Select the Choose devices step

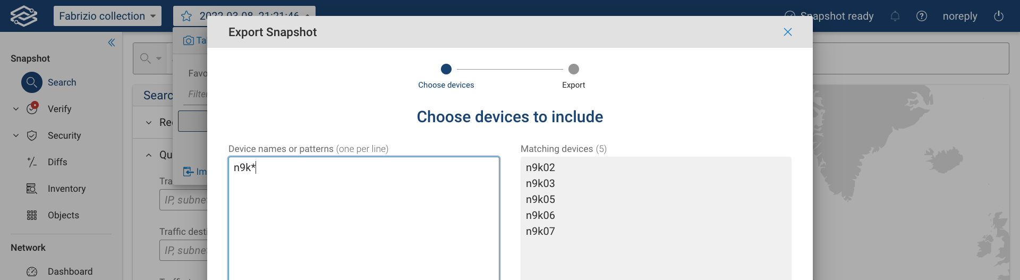coord(446,76)
